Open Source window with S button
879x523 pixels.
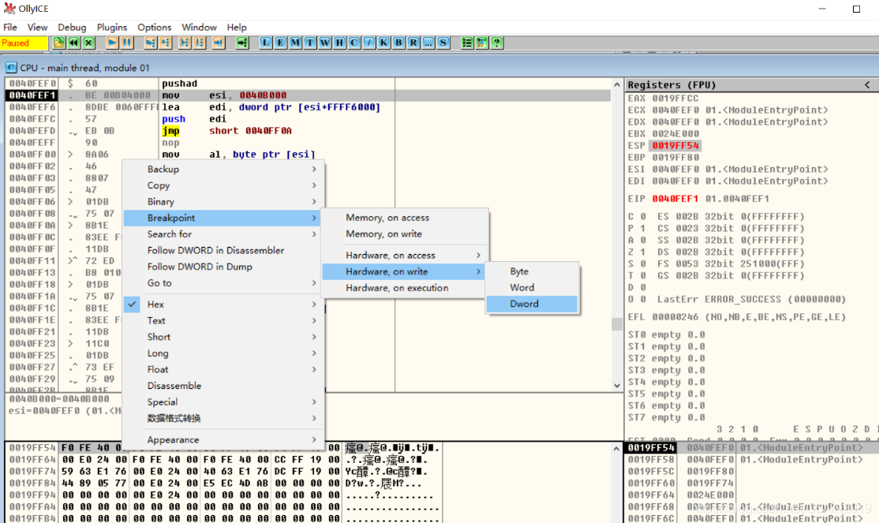pos(443,43)
